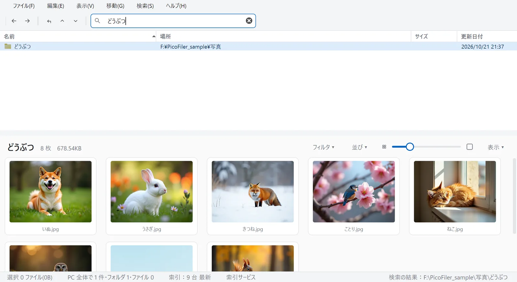Select the どうぶつ folder name in list
517x282 pixels.
tap(23, 46)
